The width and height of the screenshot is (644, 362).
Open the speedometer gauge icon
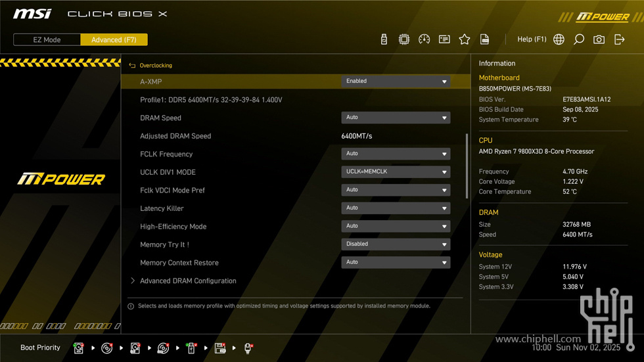coord(425,39)
